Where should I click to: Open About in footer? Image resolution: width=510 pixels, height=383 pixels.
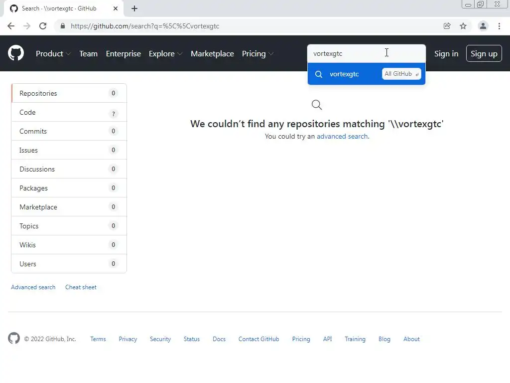pyautogui.click(x=411, y=339)
